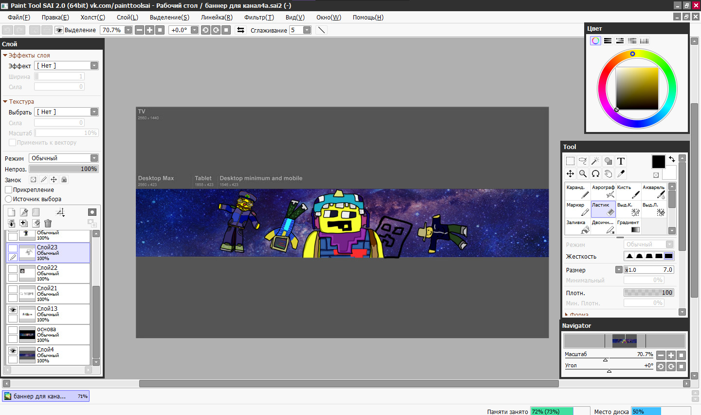The width and height of the screenshot is (701, 415).
Task: Pick the Eyedropper color picker tool
Action: pyautogui.click(x=621, y=174)
